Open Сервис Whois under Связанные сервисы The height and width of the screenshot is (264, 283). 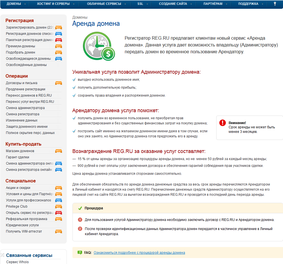coord(18,262)
